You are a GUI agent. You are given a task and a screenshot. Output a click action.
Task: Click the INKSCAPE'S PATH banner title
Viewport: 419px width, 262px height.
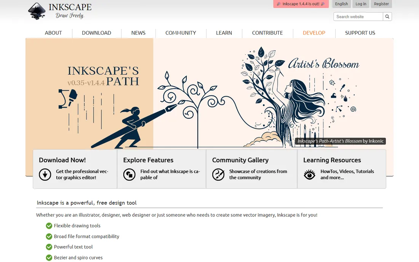coord(103,76)
